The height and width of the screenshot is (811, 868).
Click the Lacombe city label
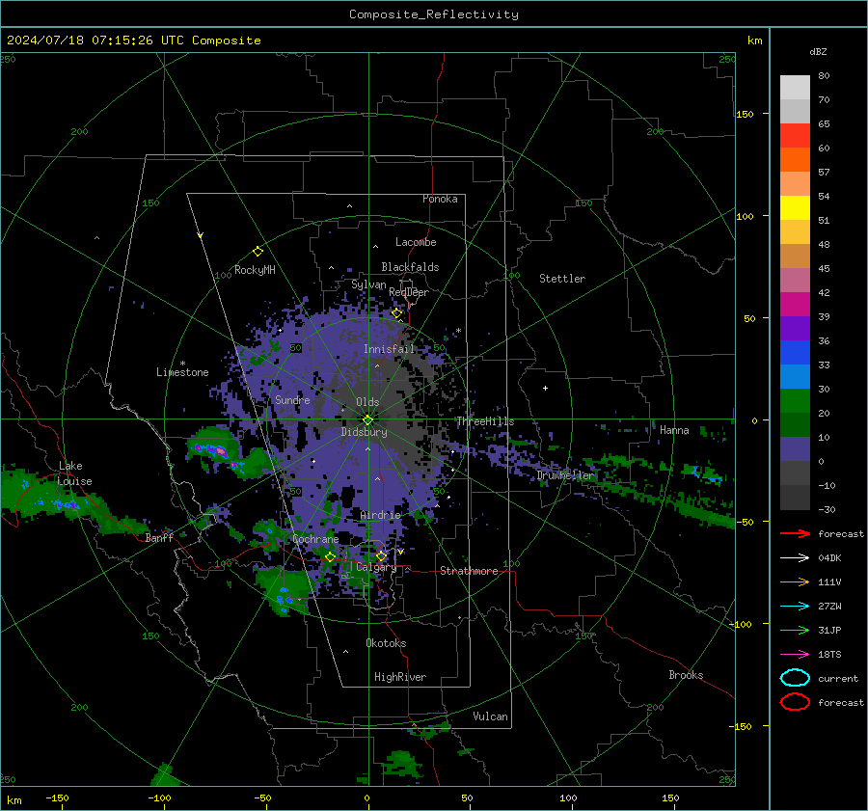416,242
